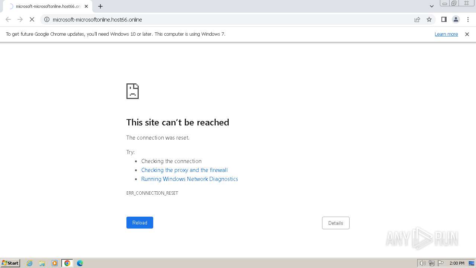This screenshot has height=268, width=476.
Task: Minimize the Chrome window
Action: click(445, 3)
